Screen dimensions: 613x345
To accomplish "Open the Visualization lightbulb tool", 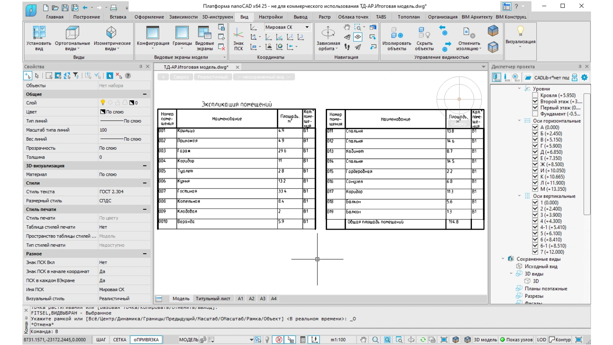I will point(520,31).
